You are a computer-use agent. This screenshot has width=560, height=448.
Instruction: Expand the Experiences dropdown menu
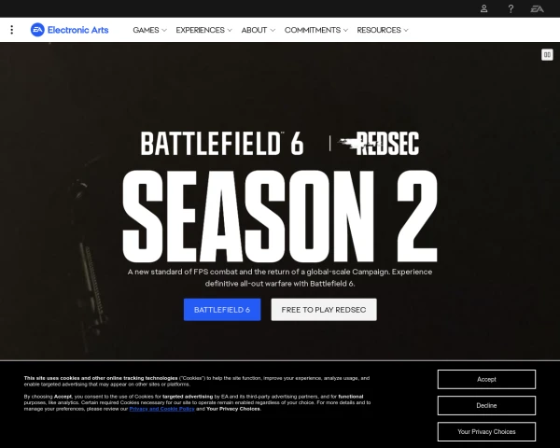click(x=203, y=30)
